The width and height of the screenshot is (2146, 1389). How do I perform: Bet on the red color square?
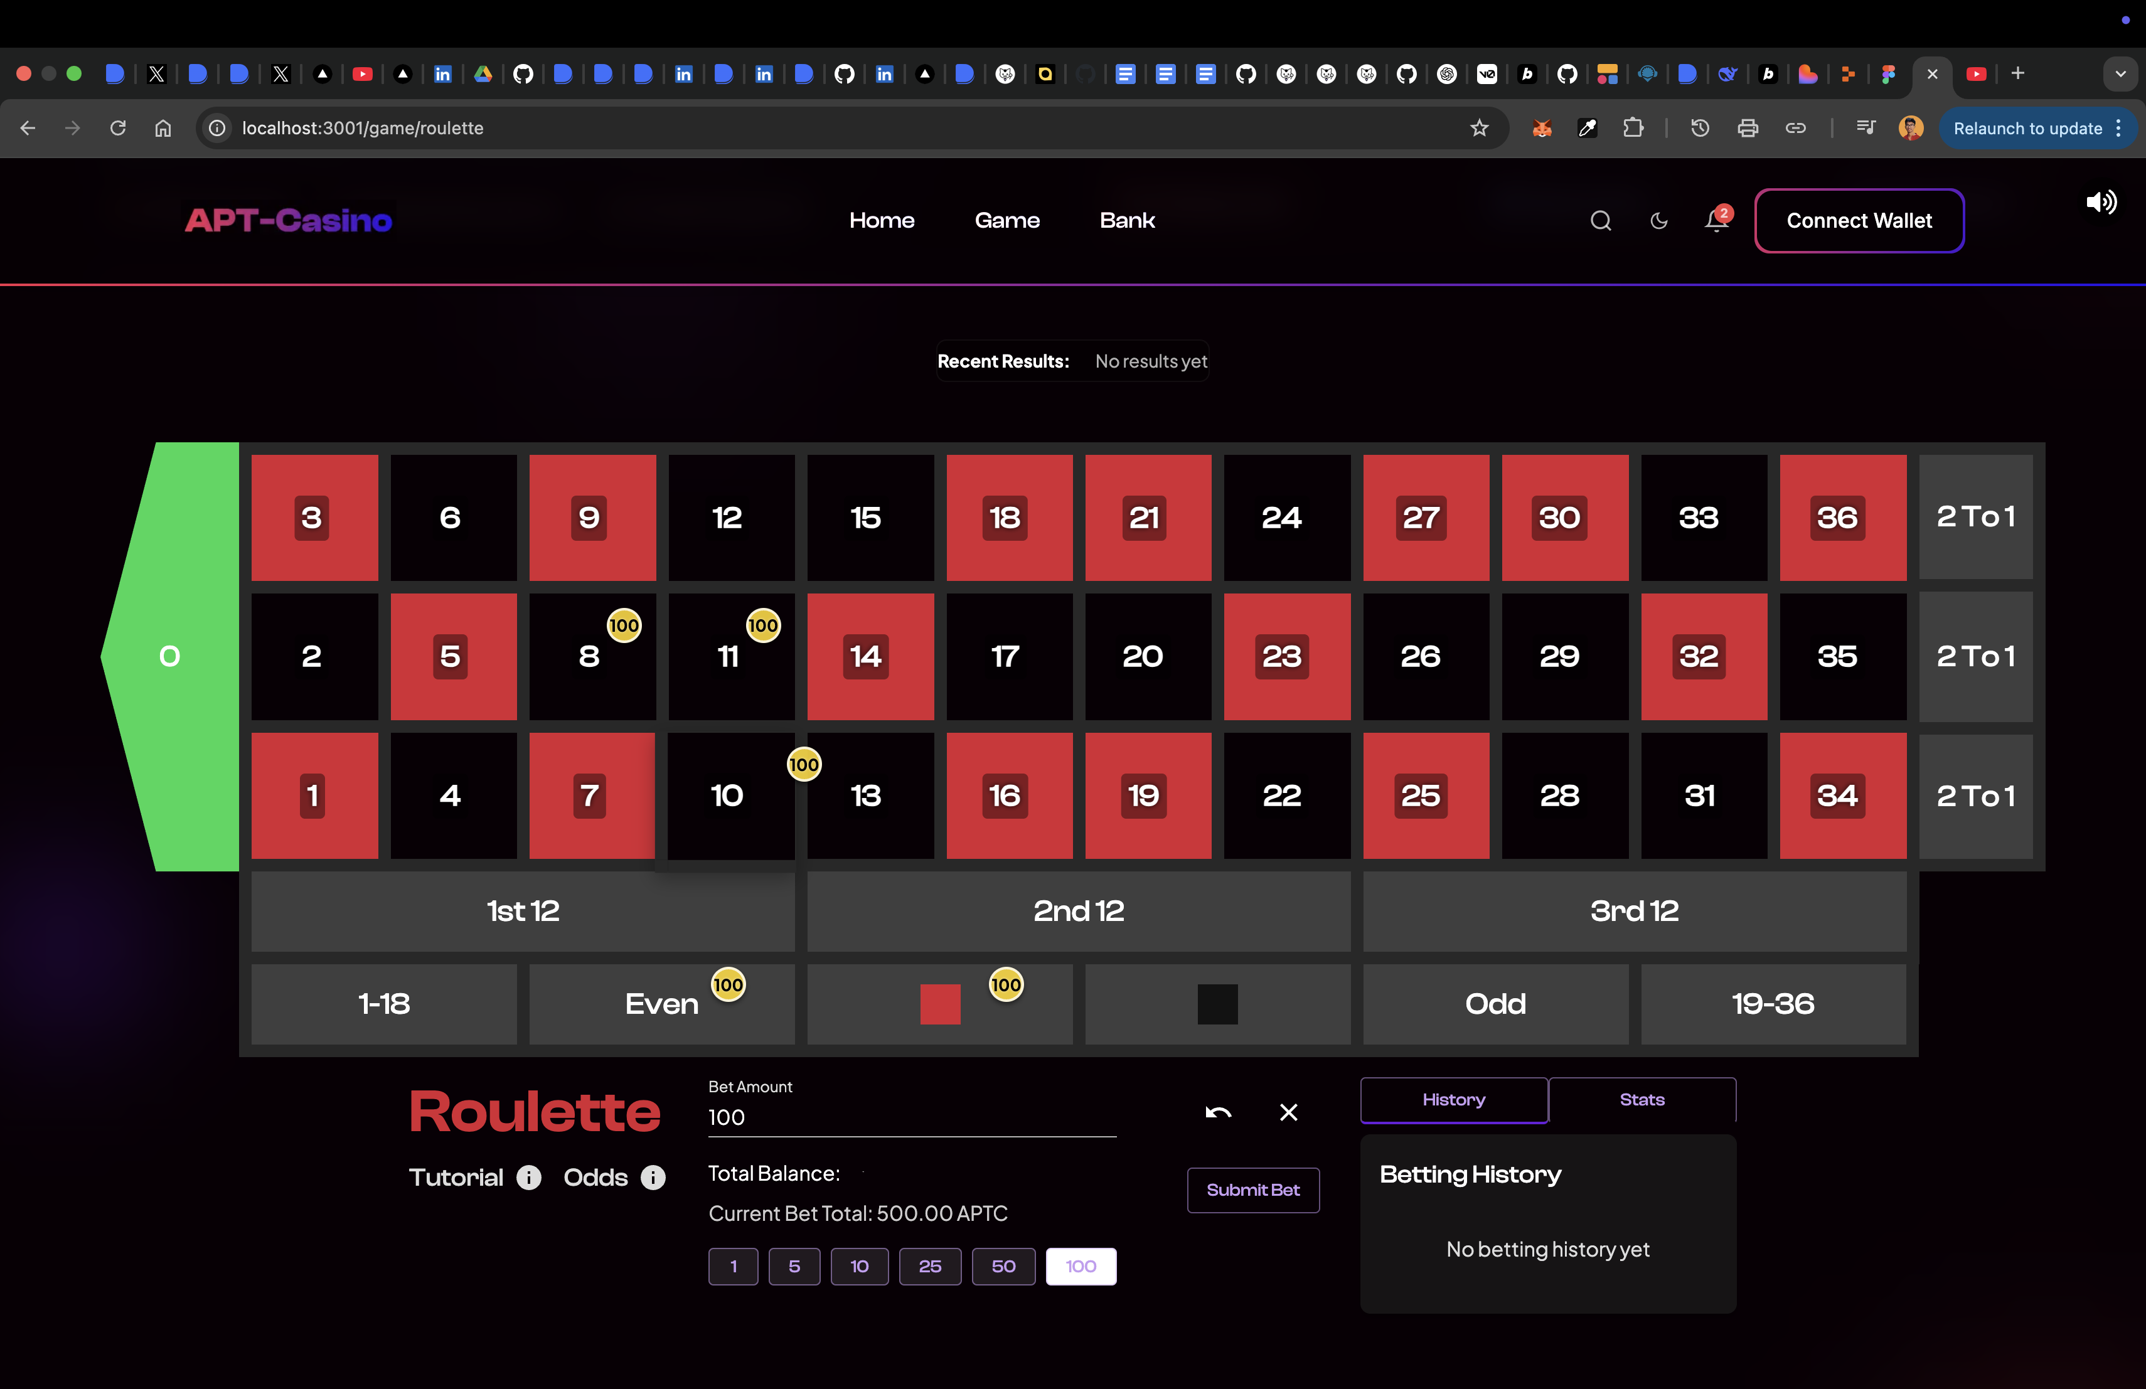click(x=939, y=1004)
